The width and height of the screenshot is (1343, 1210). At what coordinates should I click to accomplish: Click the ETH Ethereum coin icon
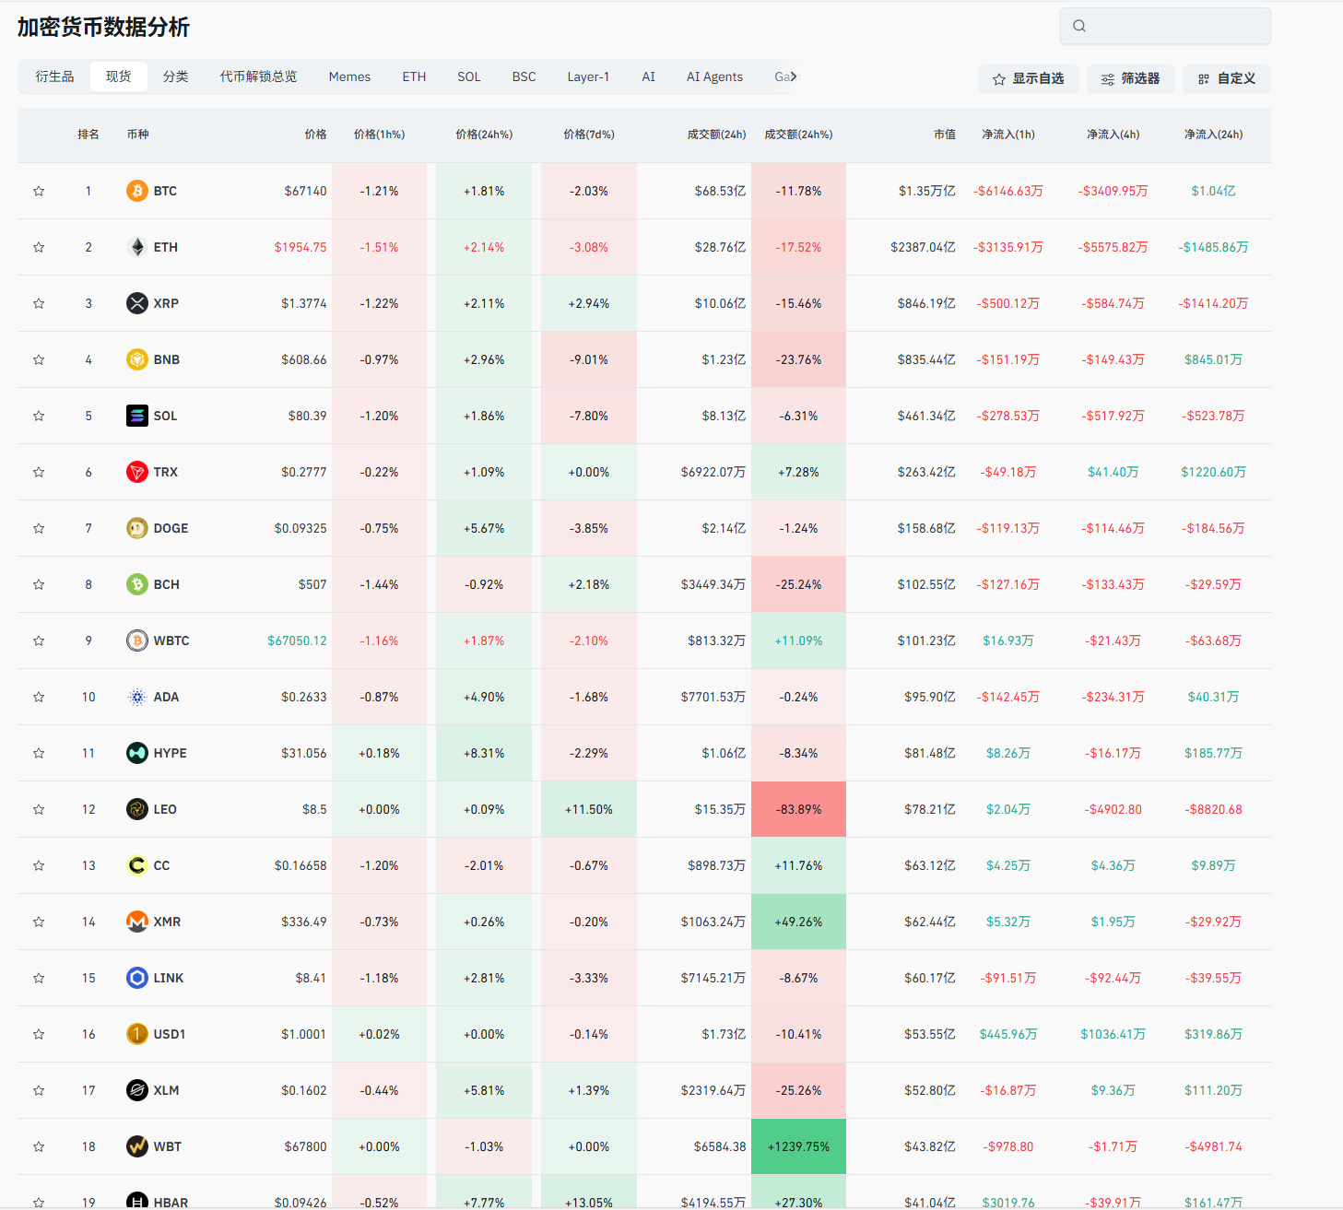136,247
